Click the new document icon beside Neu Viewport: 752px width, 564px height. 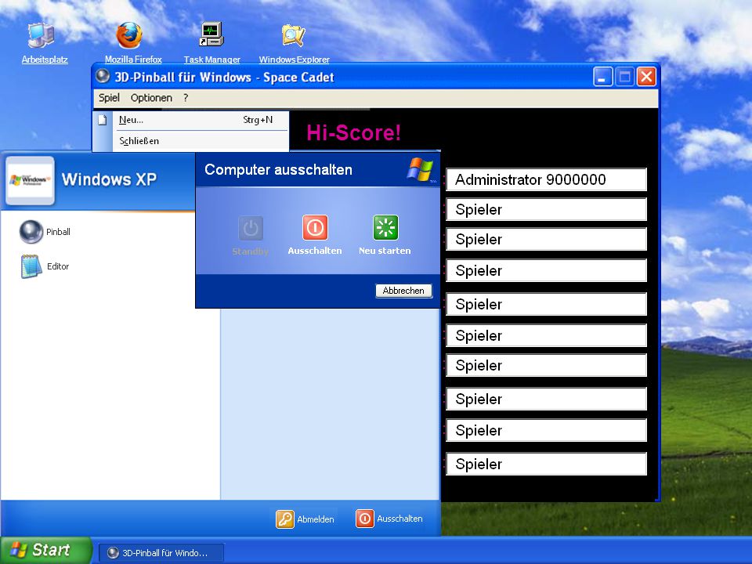click(x=102, y=120)
